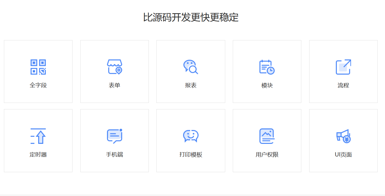Image resolution: width=385 pixels, height=196 pixels.
Task: Click the 表单 storefront icon
Action: coord(114,67)
